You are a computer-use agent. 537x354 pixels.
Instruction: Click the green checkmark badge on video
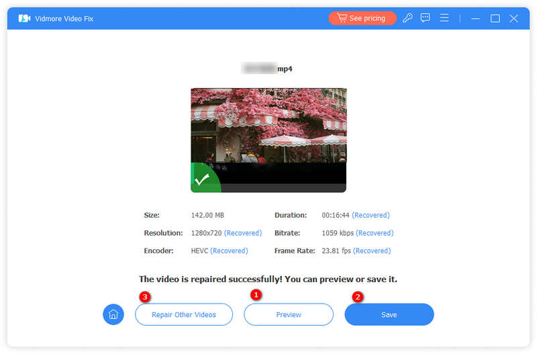point(201,179)
